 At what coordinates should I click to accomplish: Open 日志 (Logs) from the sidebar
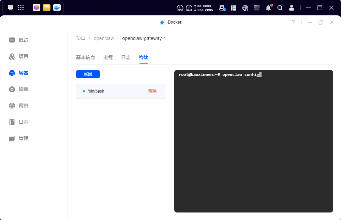click(x=23, y=122)
